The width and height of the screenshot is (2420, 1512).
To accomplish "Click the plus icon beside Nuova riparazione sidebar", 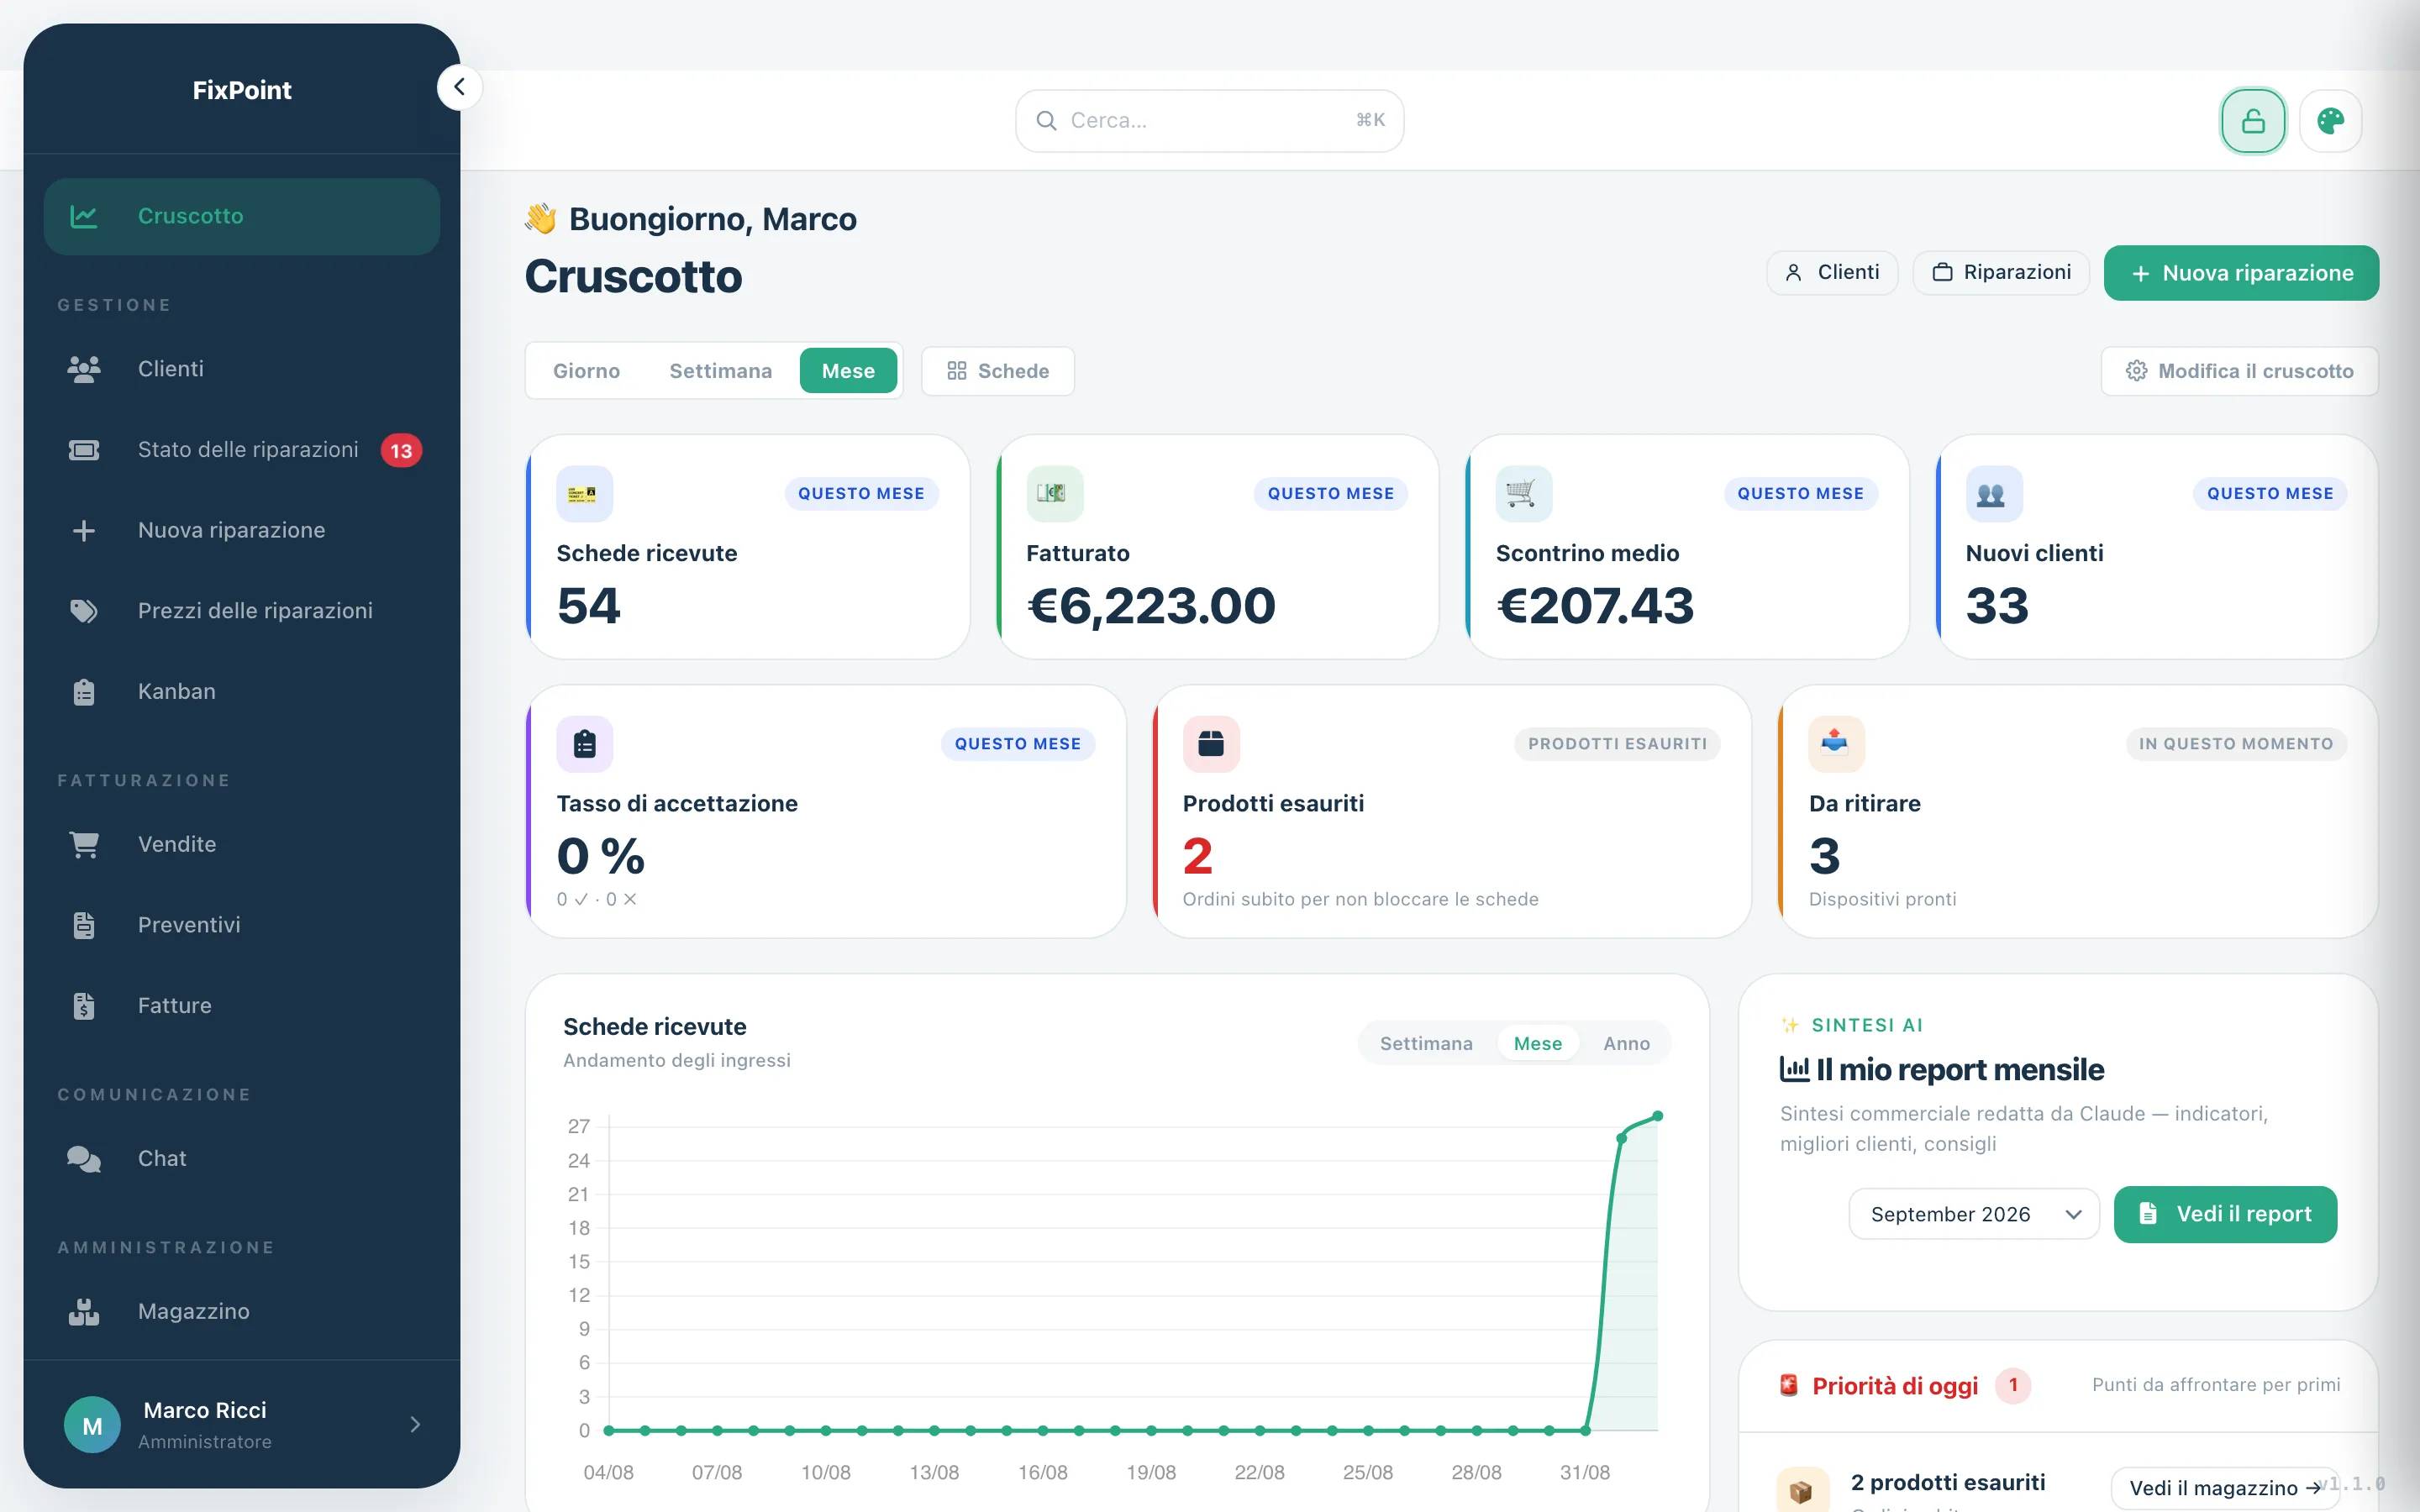I will pyautogui.click(x=84, y=530).
